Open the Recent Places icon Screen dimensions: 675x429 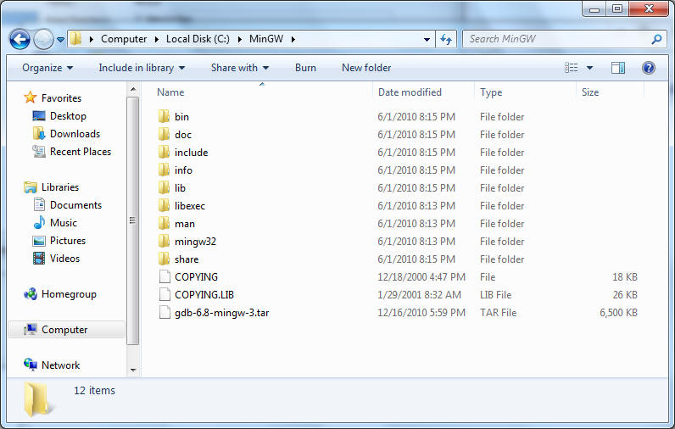(x=39, y=152)
